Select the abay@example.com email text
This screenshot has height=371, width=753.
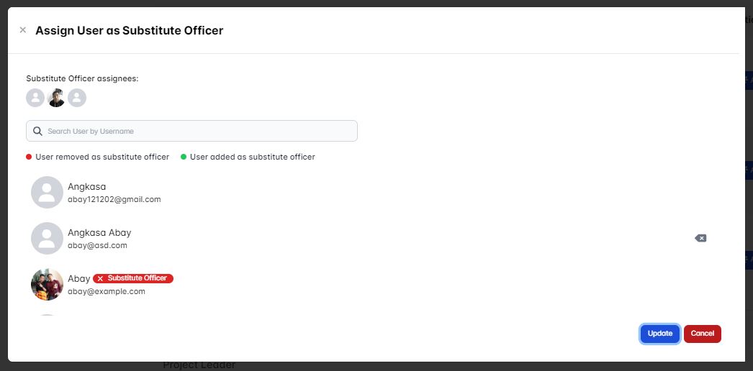[x=106, y=291]
